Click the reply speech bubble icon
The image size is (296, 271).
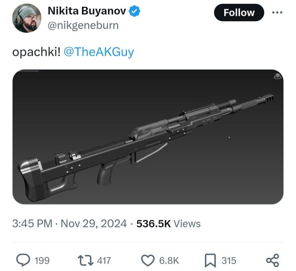[23, 260]
